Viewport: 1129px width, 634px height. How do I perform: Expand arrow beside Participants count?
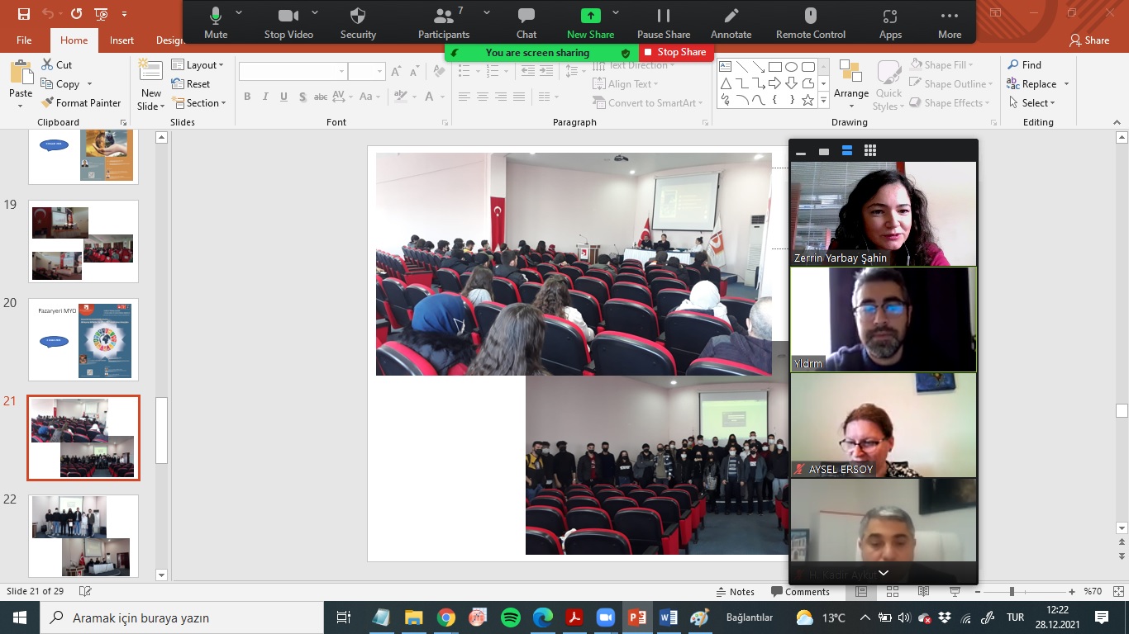[x=486, y=13]
